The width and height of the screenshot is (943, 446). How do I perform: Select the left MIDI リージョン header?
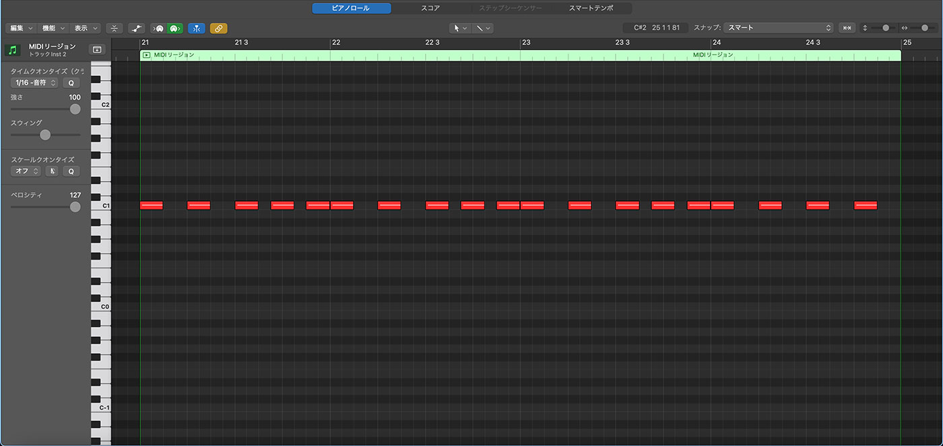174,54
